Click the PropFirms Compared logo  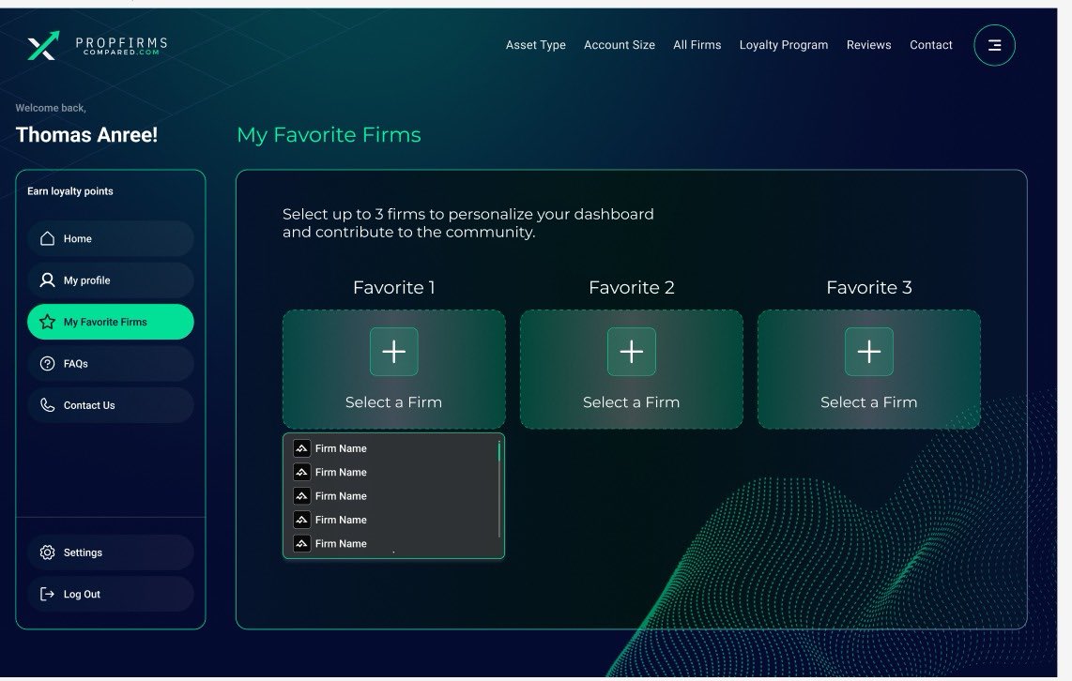coord(97,46)
